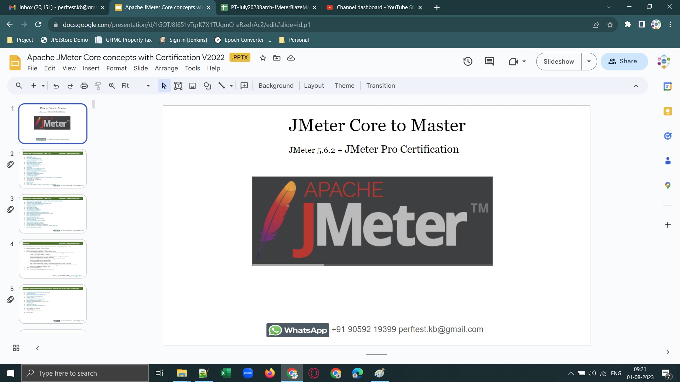Click the Insert image icon
Image resolution: width=680 pixels, height=382 pixels.
[192, 86]
